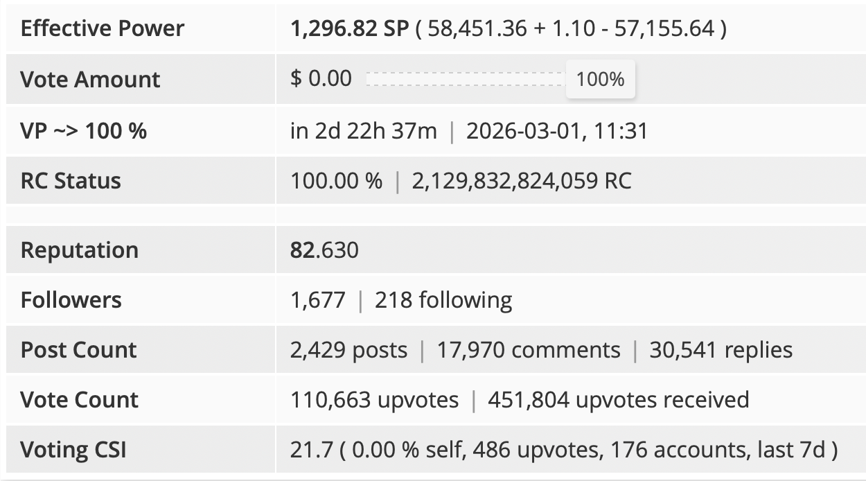Click the in 2d 22h 37m countdown
The image size is (866, 481).
364,130
